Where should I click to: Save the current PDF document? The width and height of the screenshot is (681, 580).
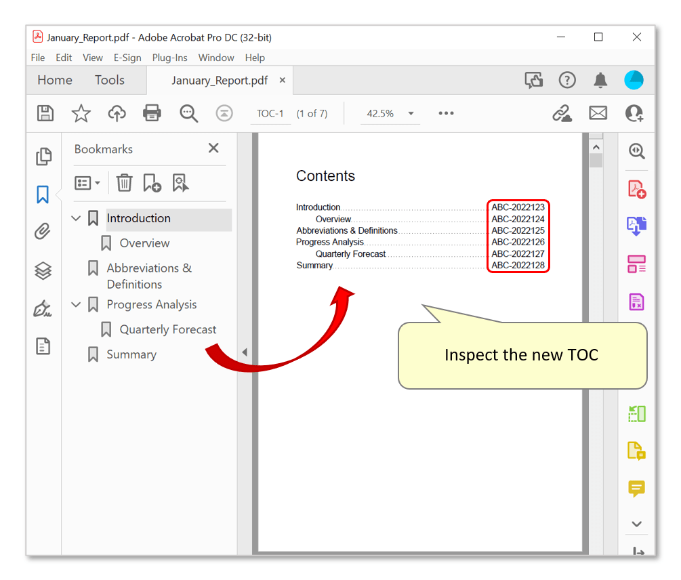[45, 113]
